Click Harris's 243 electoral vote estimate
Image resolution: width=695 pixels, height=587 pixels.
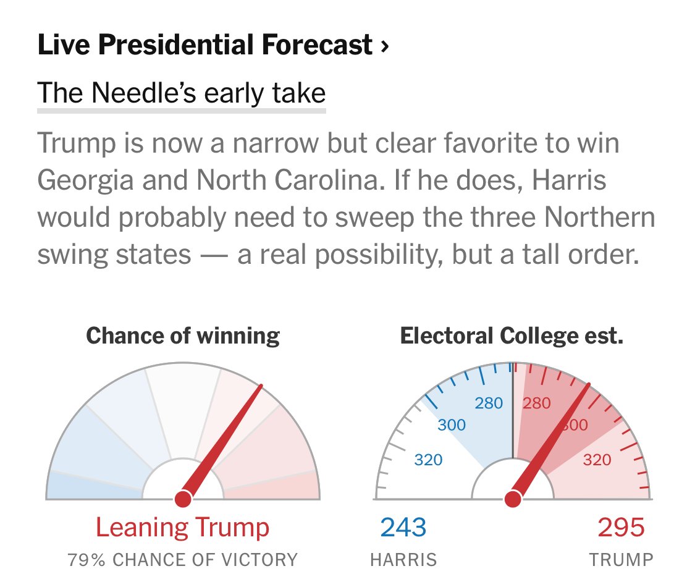[x=403, y=528]
